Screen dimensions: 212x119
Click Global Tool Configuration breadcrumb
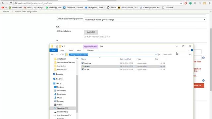click(26, 12)
